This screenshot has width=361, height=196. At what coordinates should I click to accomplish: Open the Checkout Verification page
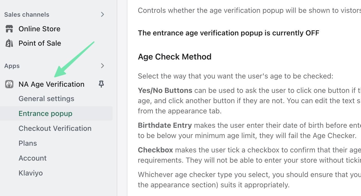point(55,128)
